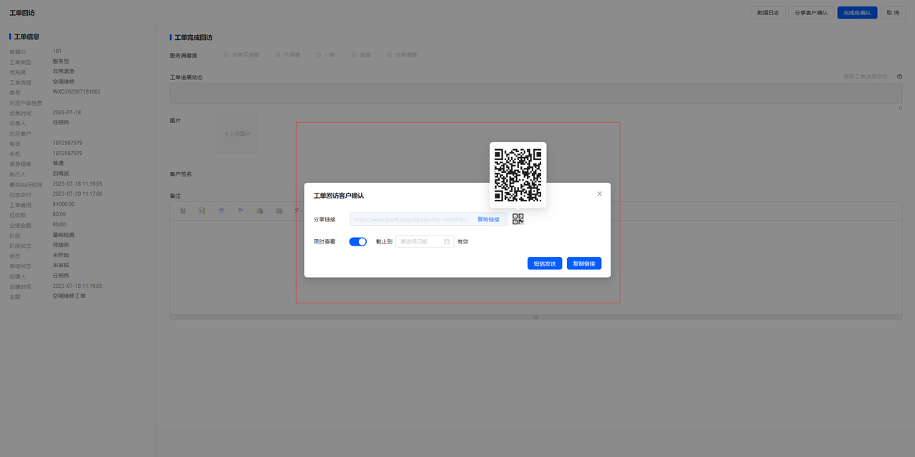Image resolution: width=915 pixels, height=457 pixels.
Task: Close the 工单回访客户确认 dialog
Action: (600, 194)
